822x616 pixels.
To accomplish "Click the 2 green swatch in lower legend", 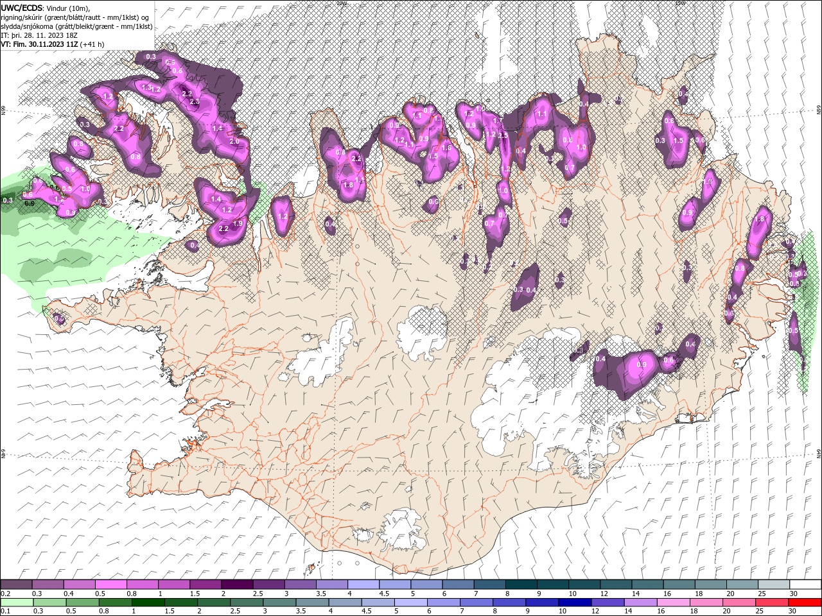I will [213, 603].
